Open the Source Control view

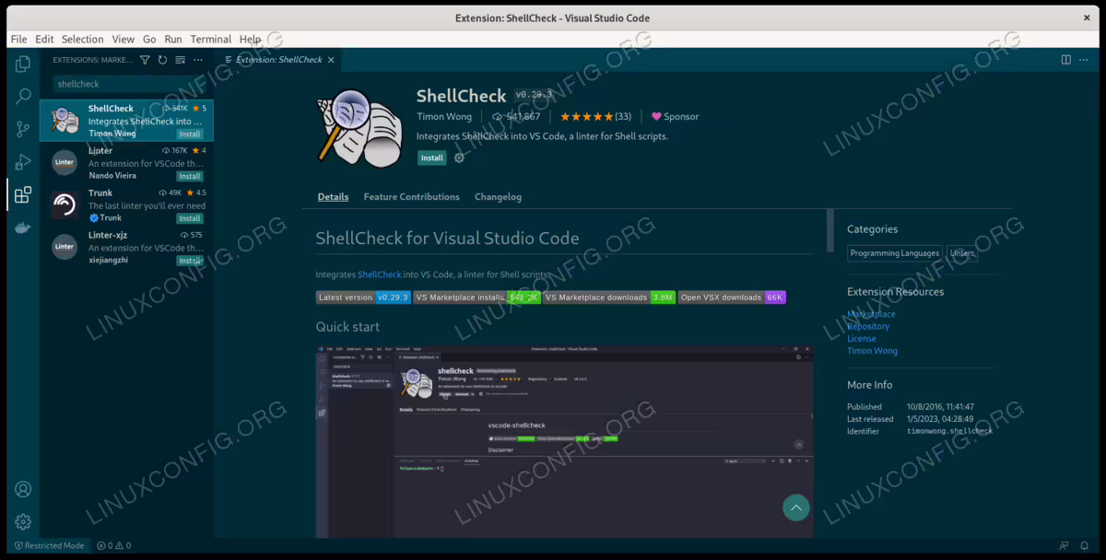tap(23, 130)
